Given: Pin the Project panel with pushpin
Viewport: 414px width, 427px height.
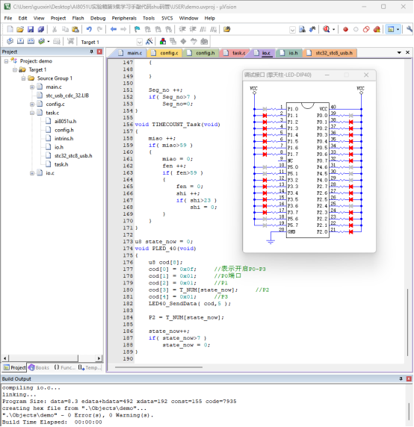Looking at the screenshot, I should pyautogui.click(x=92, y=52).
